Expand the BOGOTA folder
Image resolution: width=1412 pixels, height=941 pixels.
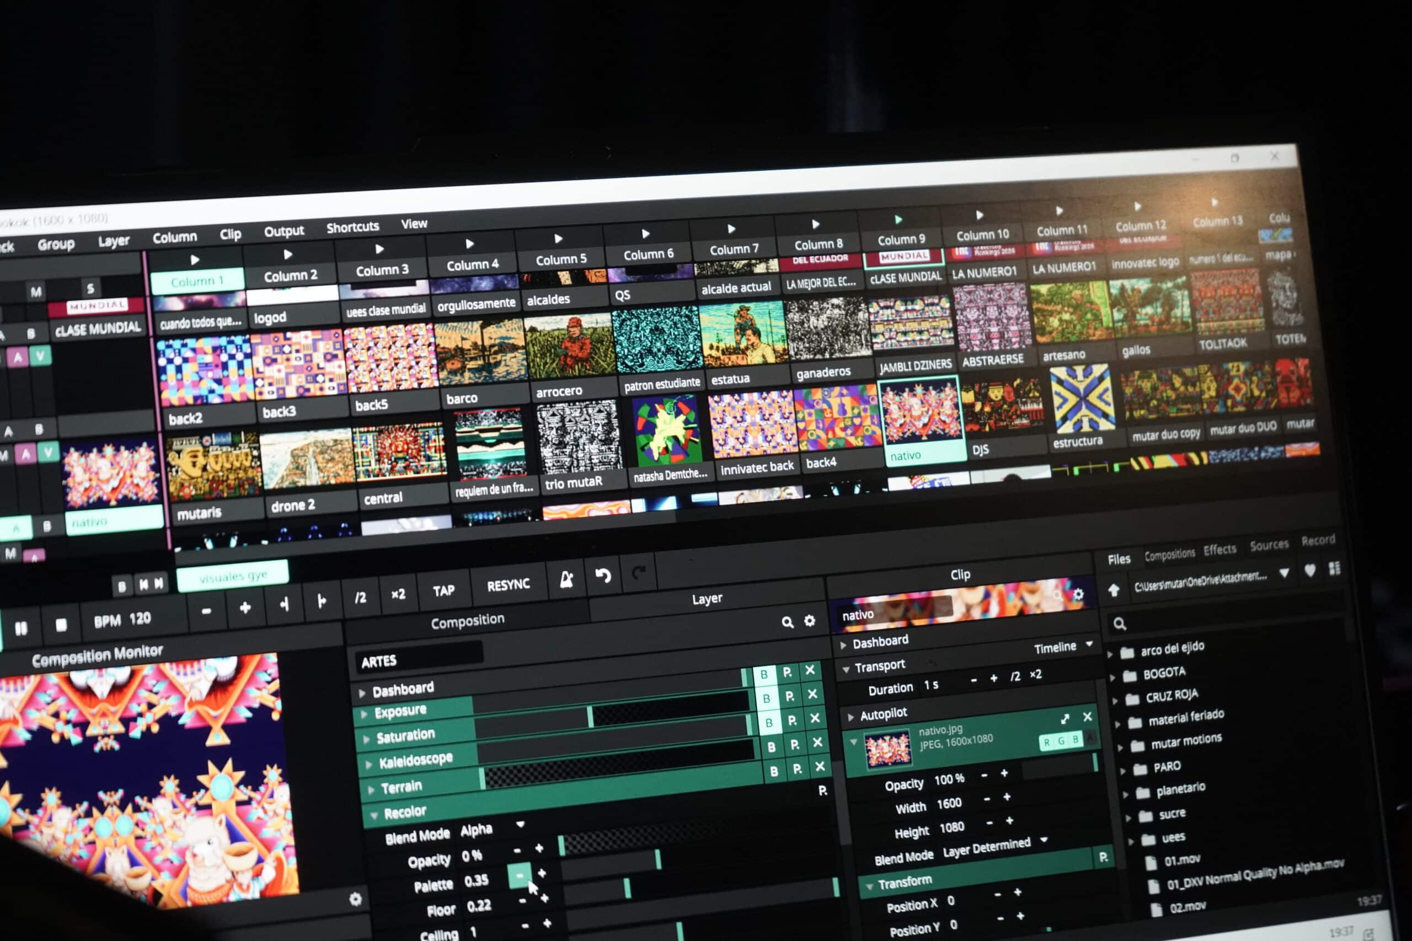click(x=1113, y=677)
